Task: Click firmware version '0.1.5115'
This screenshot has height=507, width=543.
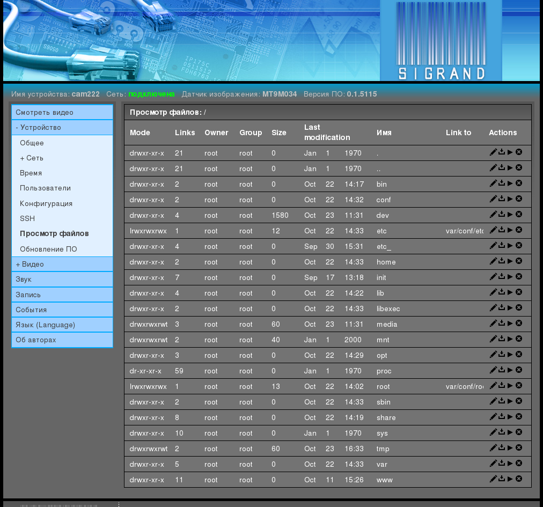Action: pos(362,94)
